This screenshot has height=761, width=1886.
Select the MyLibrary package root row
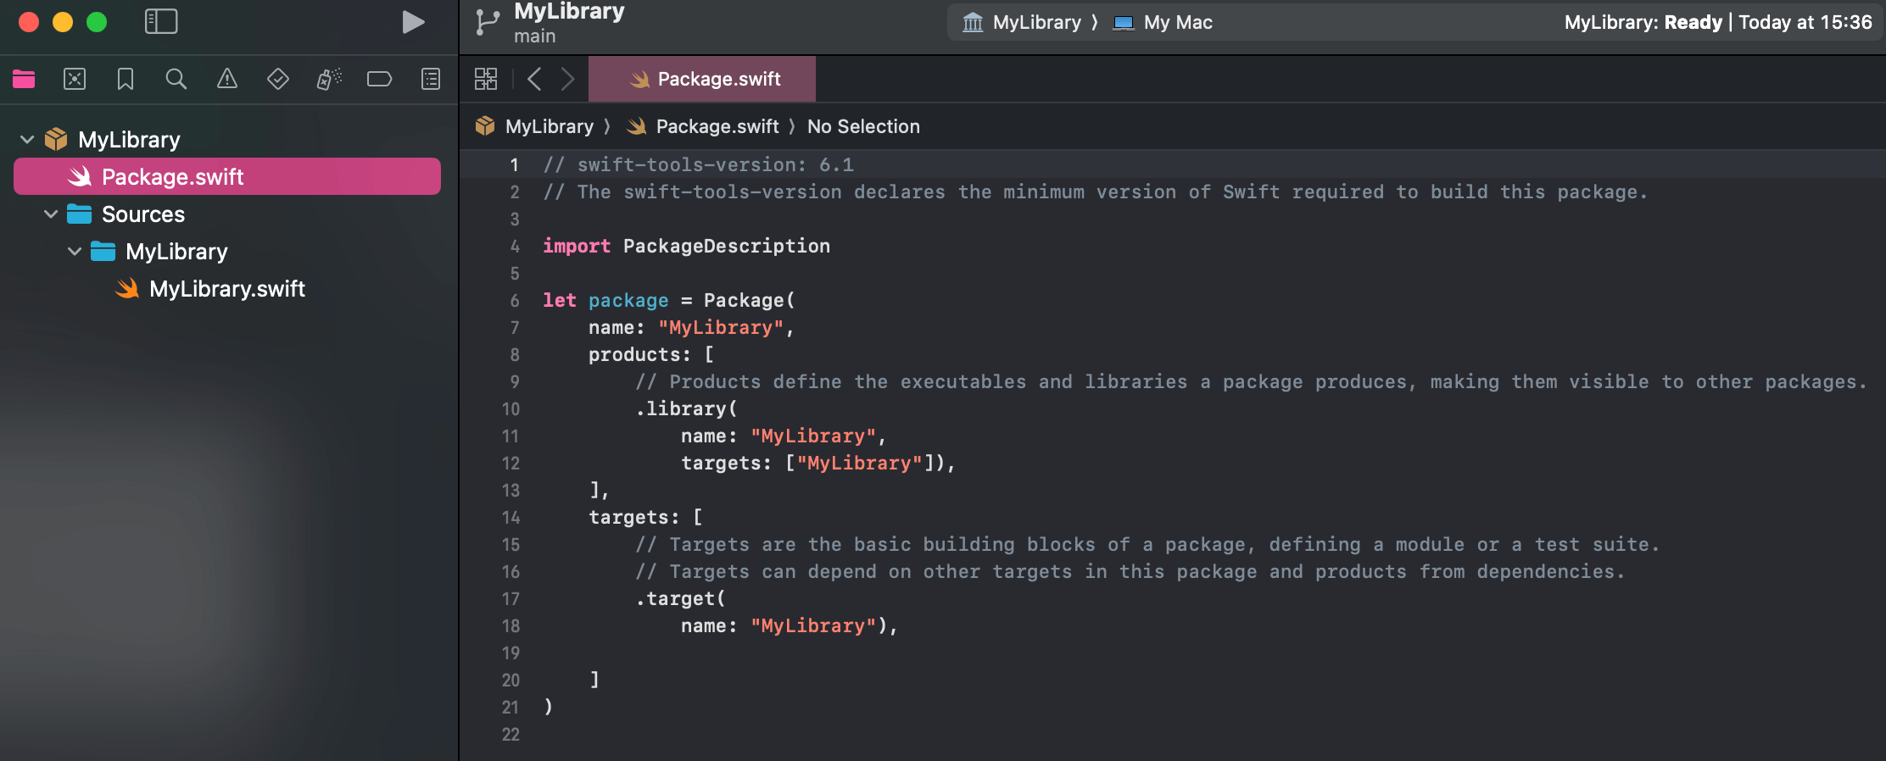[227, 139]
